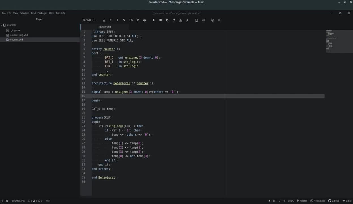Refresh the TerosHDL project
353x204 pixels.
(x=174, y=20)
